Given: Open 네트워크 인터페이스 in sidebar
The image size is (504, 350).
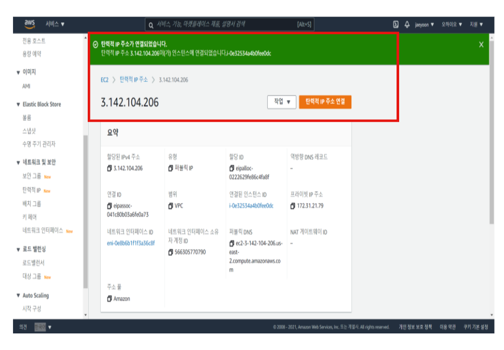Looking at the screenshot, I should [x=43, y=230].
